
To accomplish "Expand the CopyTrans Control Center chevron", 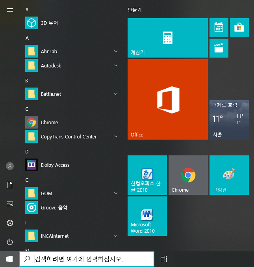I will [116, 136].
